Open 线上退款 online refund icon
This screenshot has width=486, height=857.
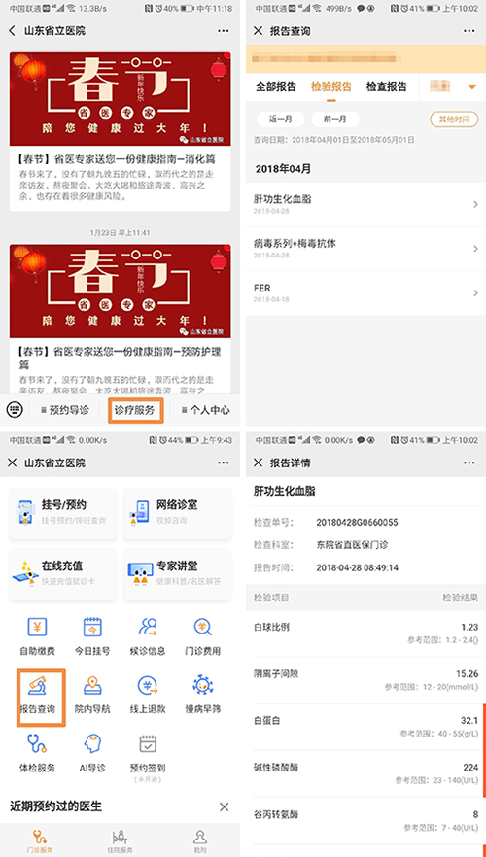(148, 686)
